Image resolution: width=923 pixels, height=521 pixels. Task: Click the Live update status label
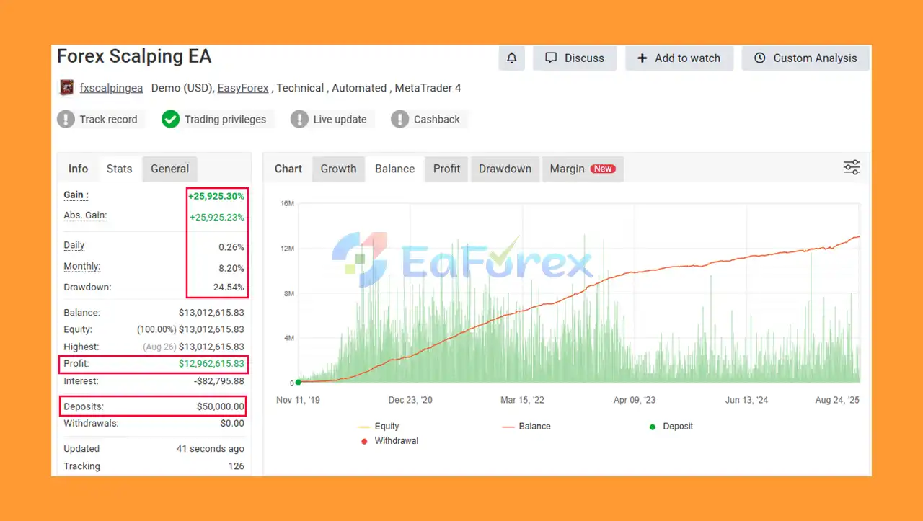340,120
